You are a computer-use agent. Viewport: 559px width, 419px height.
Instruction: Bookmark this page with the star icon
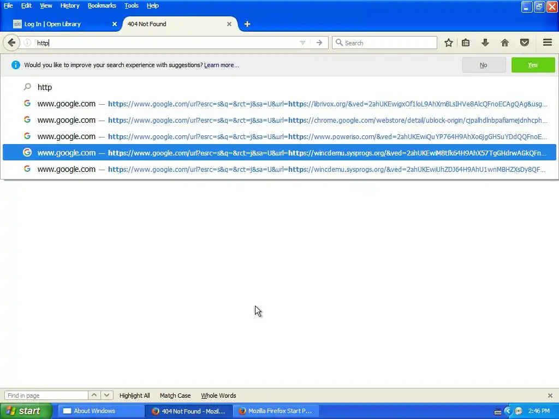(x=449, y=43)
